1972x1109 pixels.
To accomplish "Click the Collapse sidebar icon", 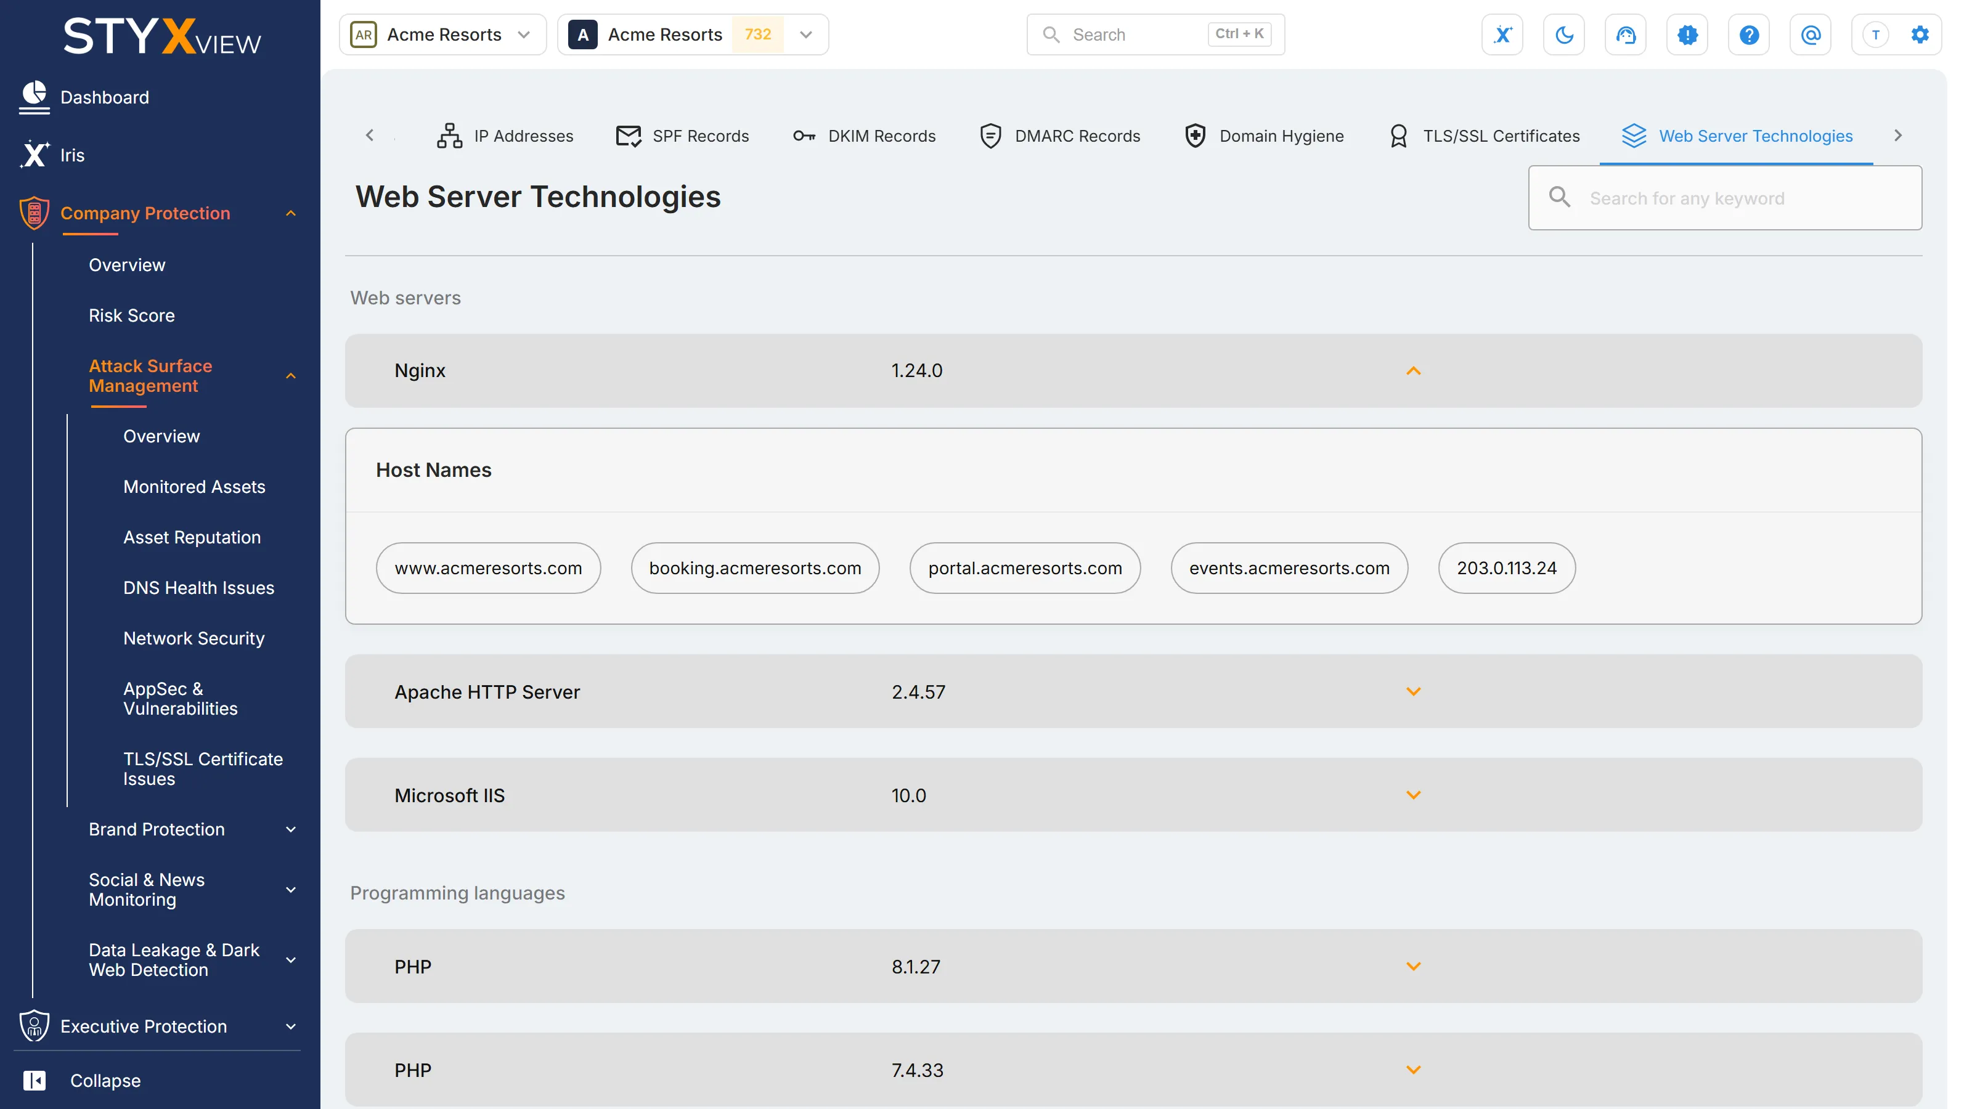I will coord(34,1080).
